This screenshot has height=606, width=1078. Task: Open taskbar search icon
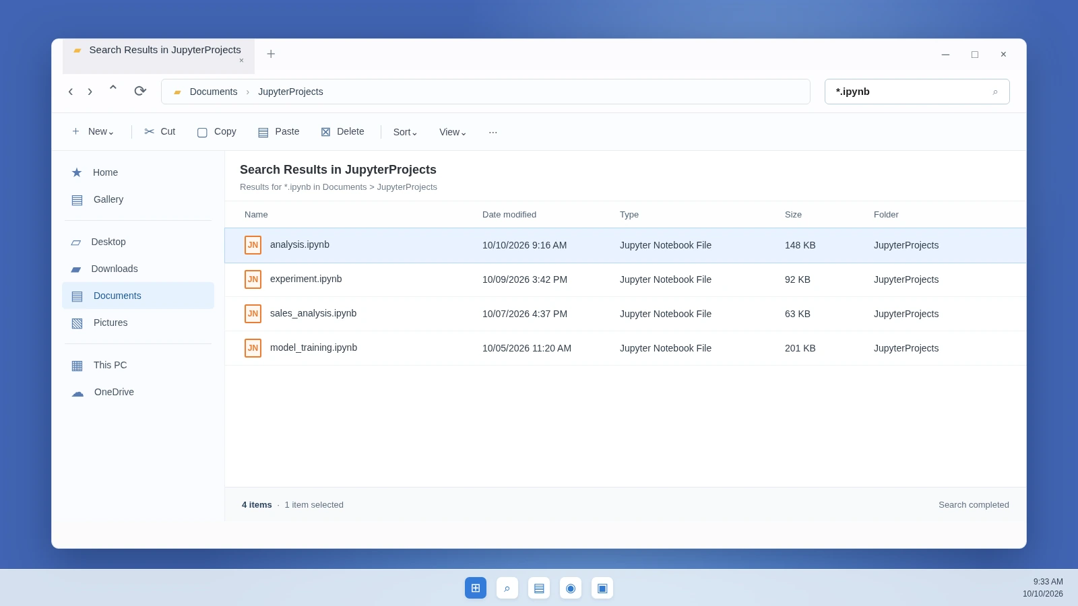(507, 588)
